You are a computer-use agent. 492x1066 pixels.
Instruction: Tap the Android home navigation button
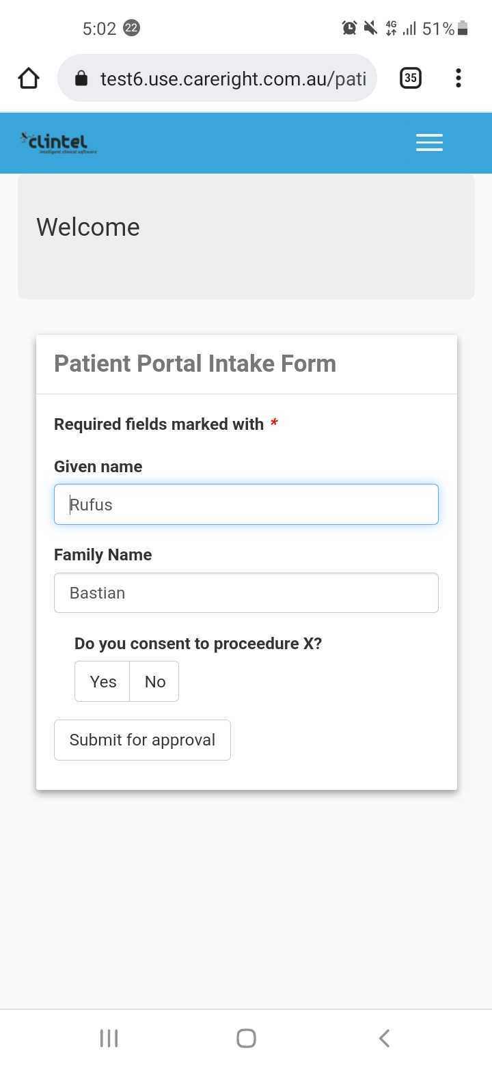point(246,1038)
